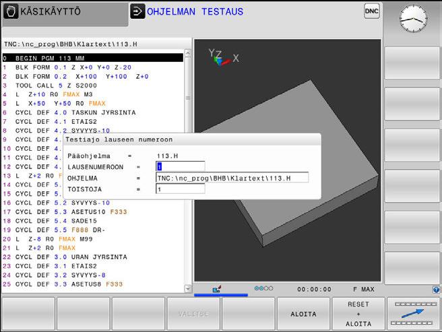Click the program list scrollbar thumb
Screen dimensions: 442x332
(x=187, y=98)
